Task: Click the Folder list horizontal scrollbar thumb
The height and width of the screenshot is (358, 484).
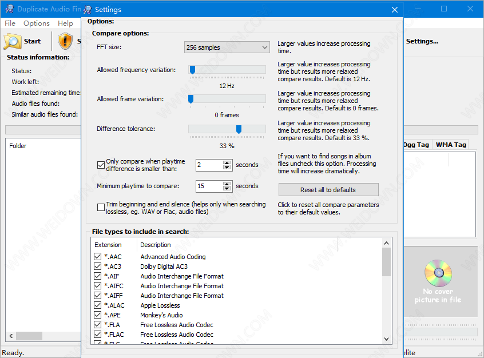Action: (x=29, y=336)
